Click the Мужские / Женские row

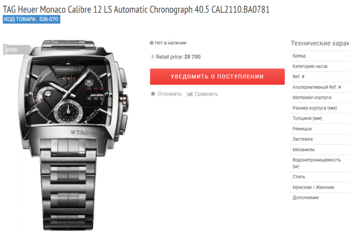[x=320, y=187]
